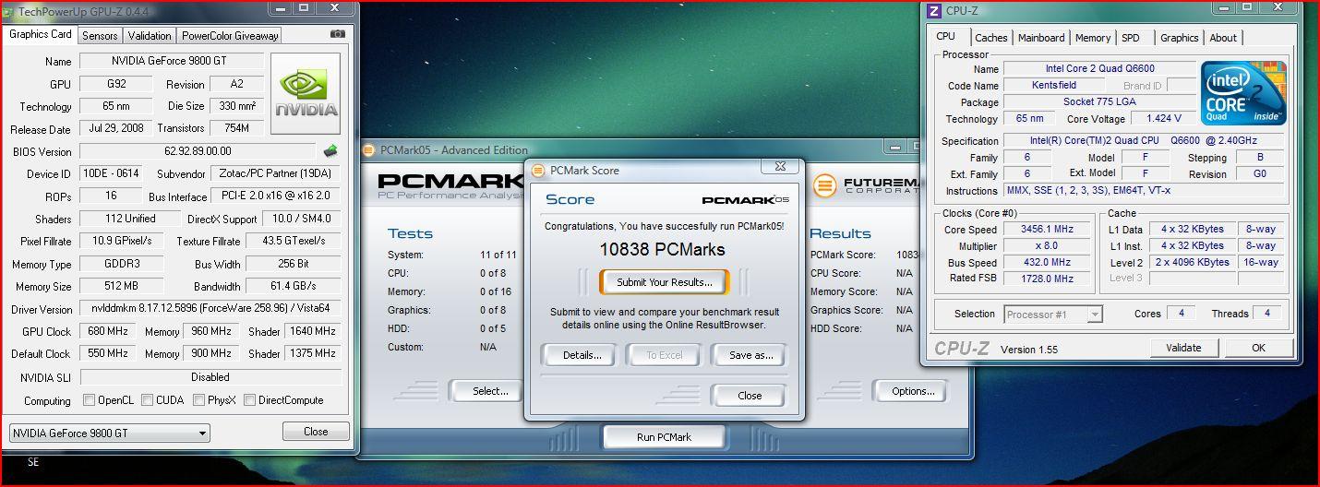Open the PowerColor Giveaway tab
Screen dimensions: 1320x487
[x=230, y=36]
